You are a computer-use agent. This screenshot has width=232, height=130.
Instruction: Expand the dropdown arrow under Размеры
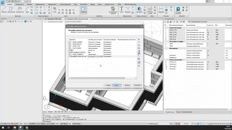tap(128, 13)
